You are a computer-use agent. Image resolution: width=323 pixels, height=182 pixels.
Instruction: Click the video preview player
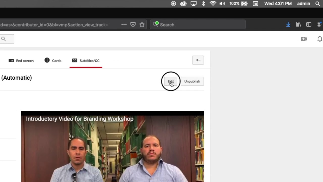click(x=112, y=146)
